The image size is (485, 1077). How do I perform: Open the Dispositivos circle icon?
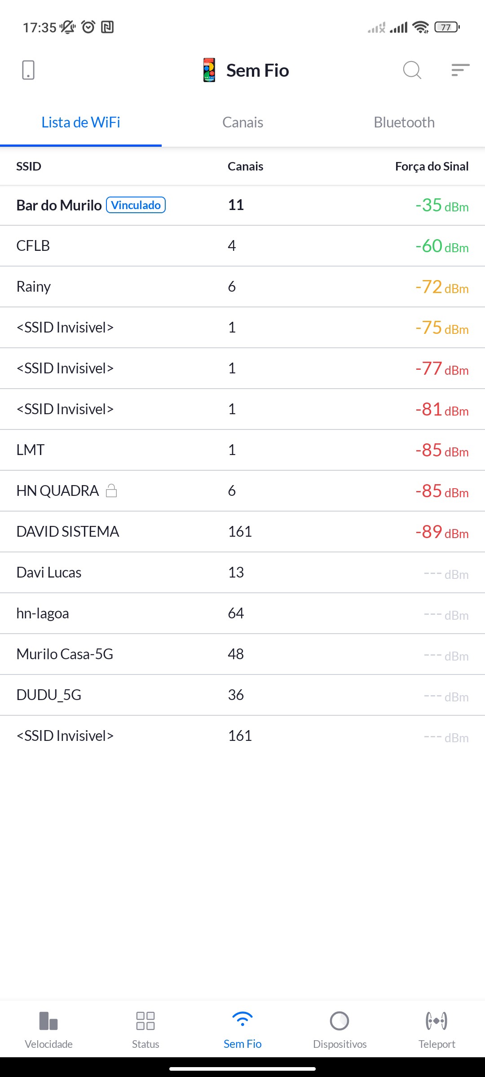(x=339, y=1021)
